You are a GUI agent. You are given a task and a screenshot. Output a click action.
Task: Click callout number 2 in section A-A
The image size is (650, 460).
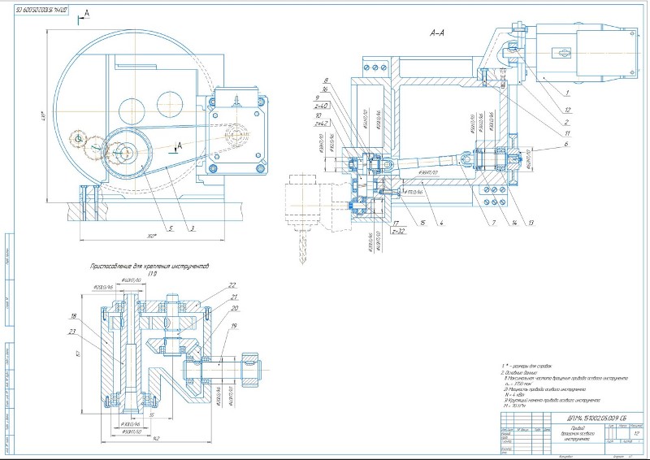pyautogui.click(x=566, y=122)
